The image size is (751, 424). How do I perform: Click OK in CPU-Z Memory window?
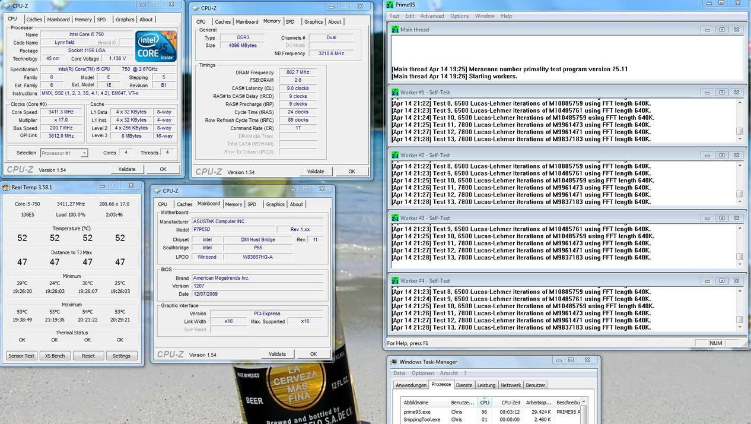pyautogui.click(x=351, y=172)
